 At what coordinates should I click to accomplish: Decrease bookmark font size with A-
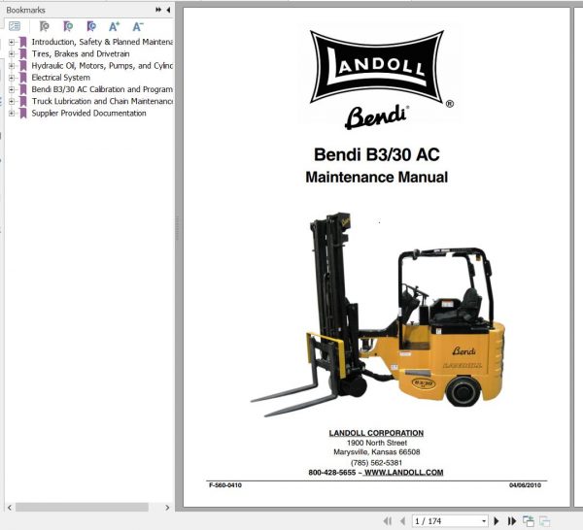click(138, 26)
